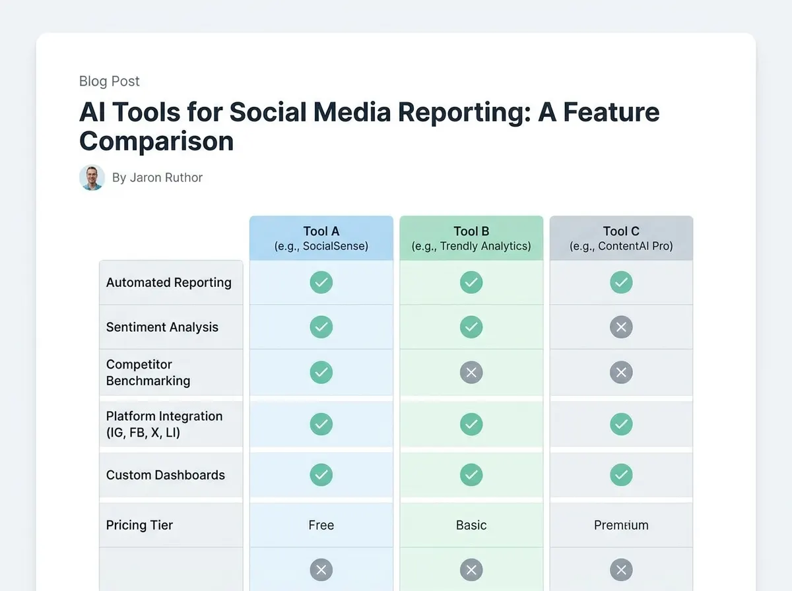Screen dimensions: 792x591
Task: Click the Competitor Benchmarking row label
Action: (148, 373)
